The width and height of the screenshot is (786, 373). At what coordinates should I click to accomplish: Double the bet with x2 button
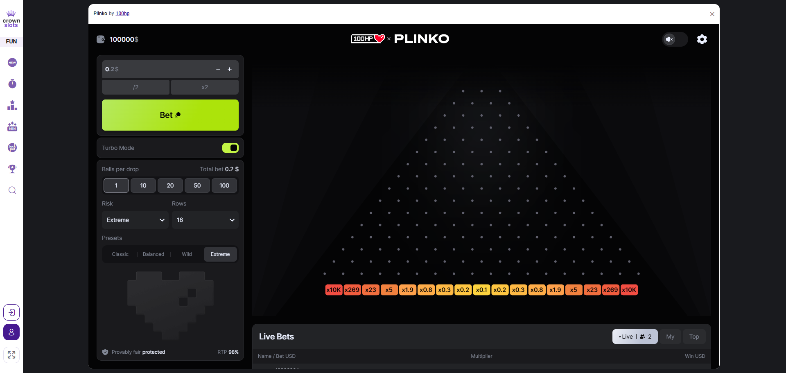(205, 87)
